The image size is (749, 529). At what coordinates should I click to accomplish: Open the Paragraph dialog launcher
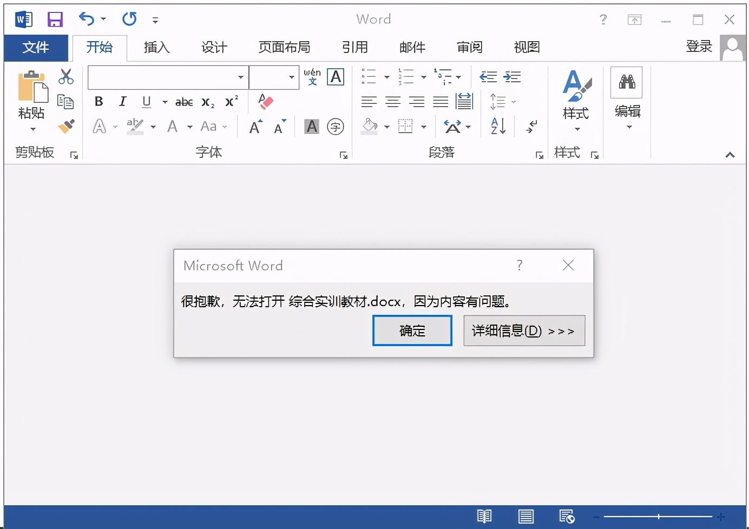540,155
